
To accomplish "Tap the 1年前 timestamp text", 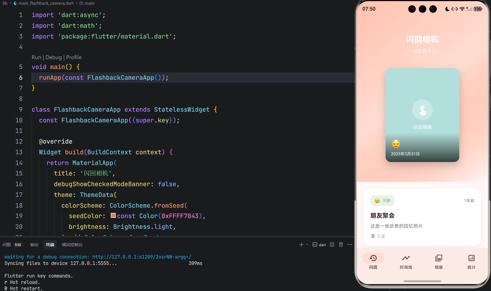I will pos(469,201).
